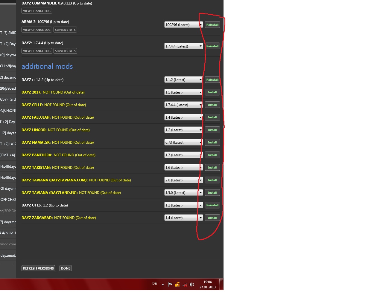
Task: Open DAYZLAND.EU Taviana 1.5.0 dropdown
Action: (184, 193)
